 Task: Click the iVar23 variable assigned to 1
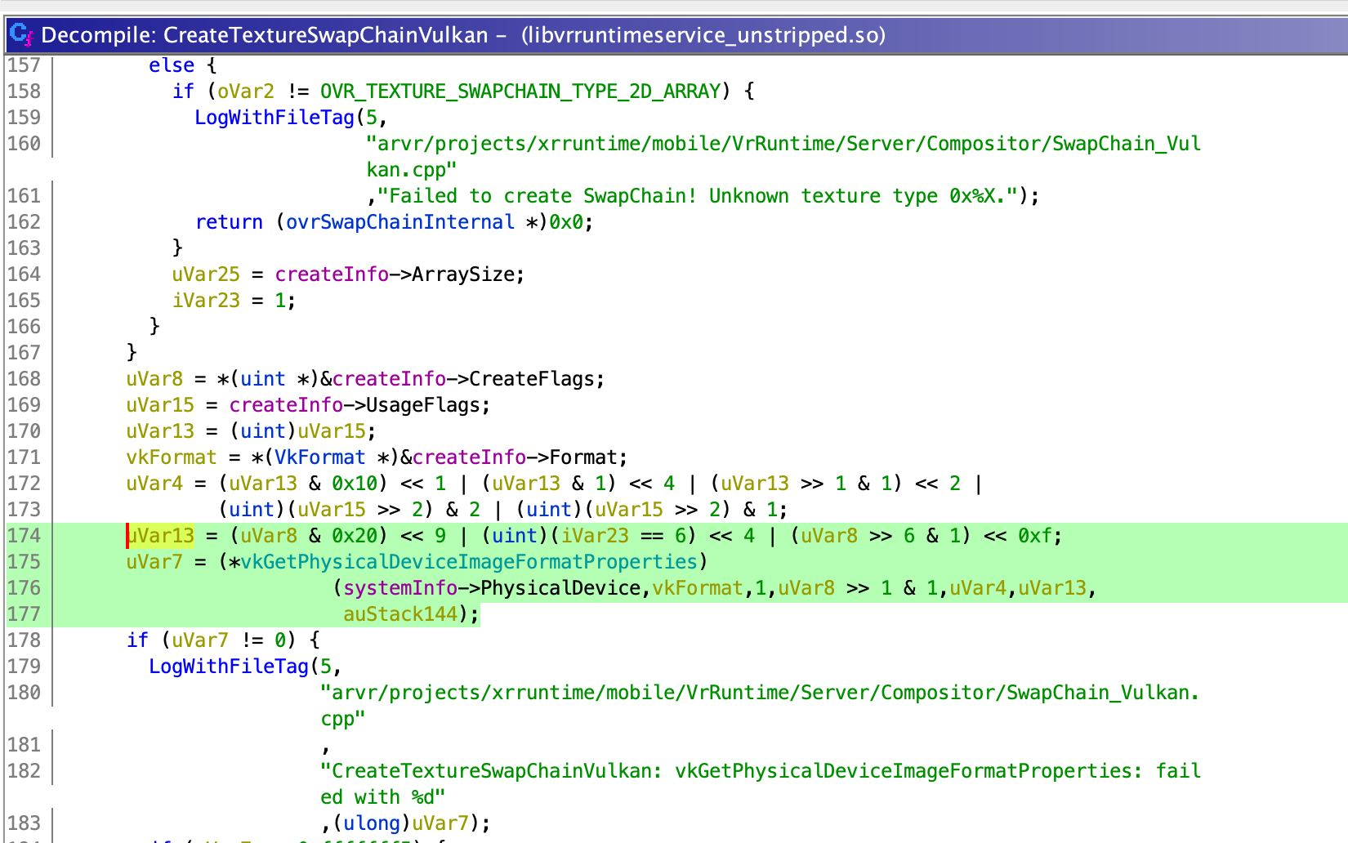pyautogui.click(x=206, y=301)
